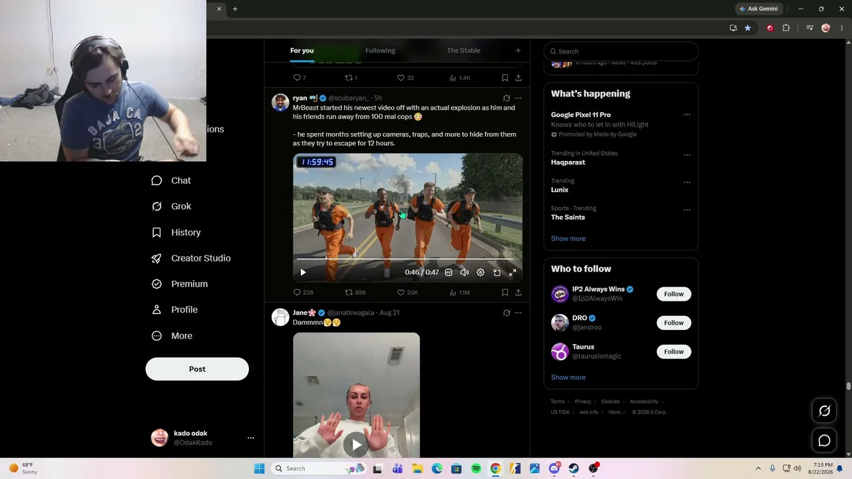Open video settings gear on MrBeast video
The image size is (852, 479).
coord(481,272)
